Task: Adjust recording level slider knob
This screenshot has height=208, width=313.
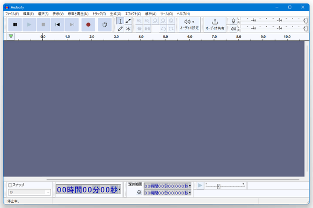Action: [306, 20]
